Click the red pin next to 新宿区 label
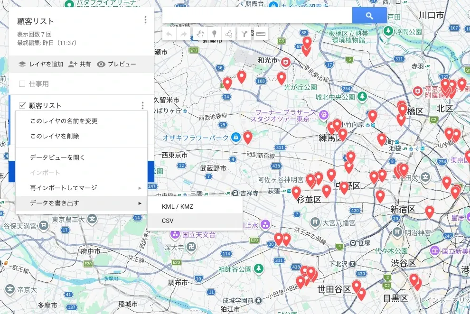 tap(430, 212)
